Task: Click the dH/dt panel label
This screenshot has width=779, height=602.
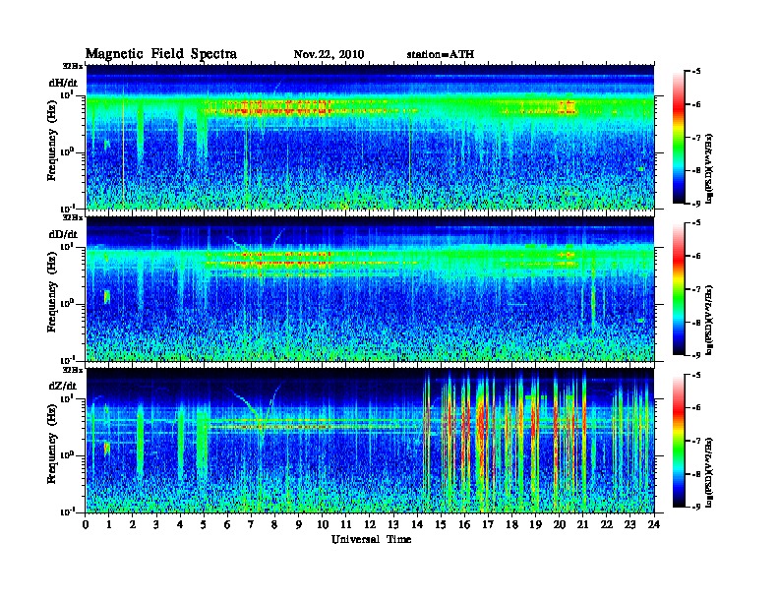Action: point(63,83)
